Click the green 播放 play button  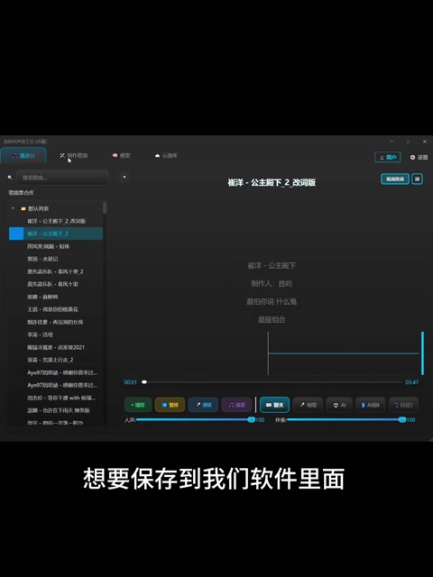[138, 405]
